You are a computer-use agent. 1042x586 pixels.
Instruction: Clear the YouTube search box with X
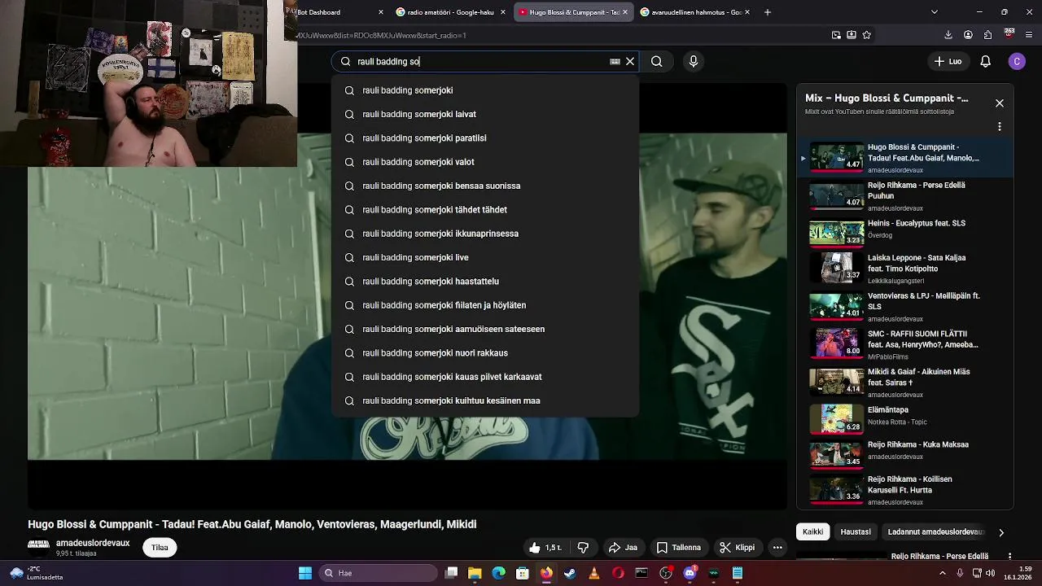click(x=630, y=61)
